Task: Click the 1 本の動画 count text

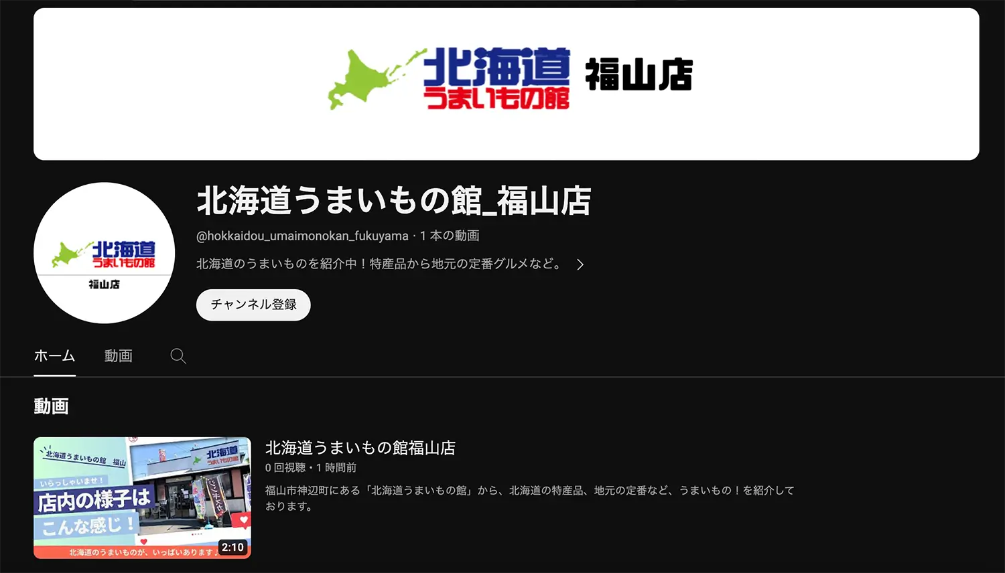Action: click(x=450, y=236)
